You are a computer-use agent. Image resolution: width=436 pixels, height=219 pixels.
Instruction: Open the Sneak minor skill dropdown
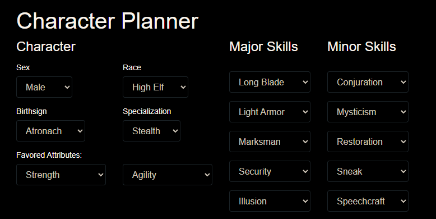point(368,171)
